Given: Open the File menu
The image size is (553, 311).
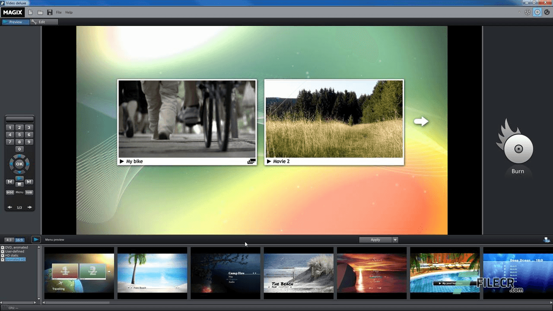Looking at the screenshot, I should pos(58,12).
